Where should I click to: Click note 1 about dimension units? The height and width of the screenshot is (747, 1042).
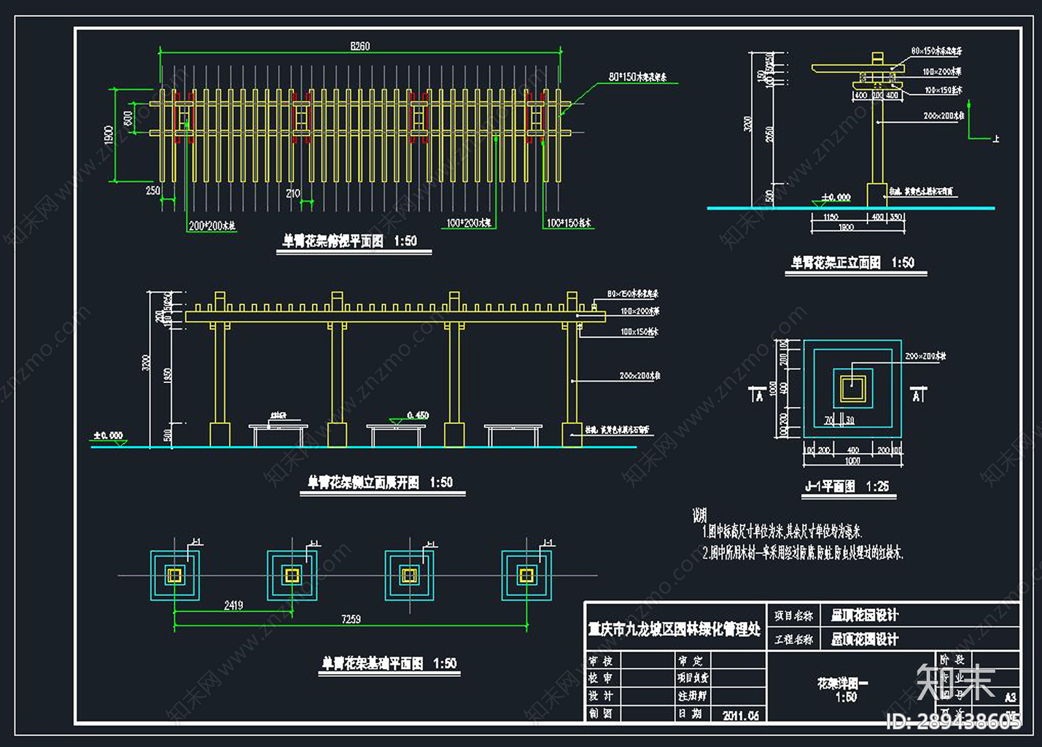pyautogui.click(x=782, y=531)
